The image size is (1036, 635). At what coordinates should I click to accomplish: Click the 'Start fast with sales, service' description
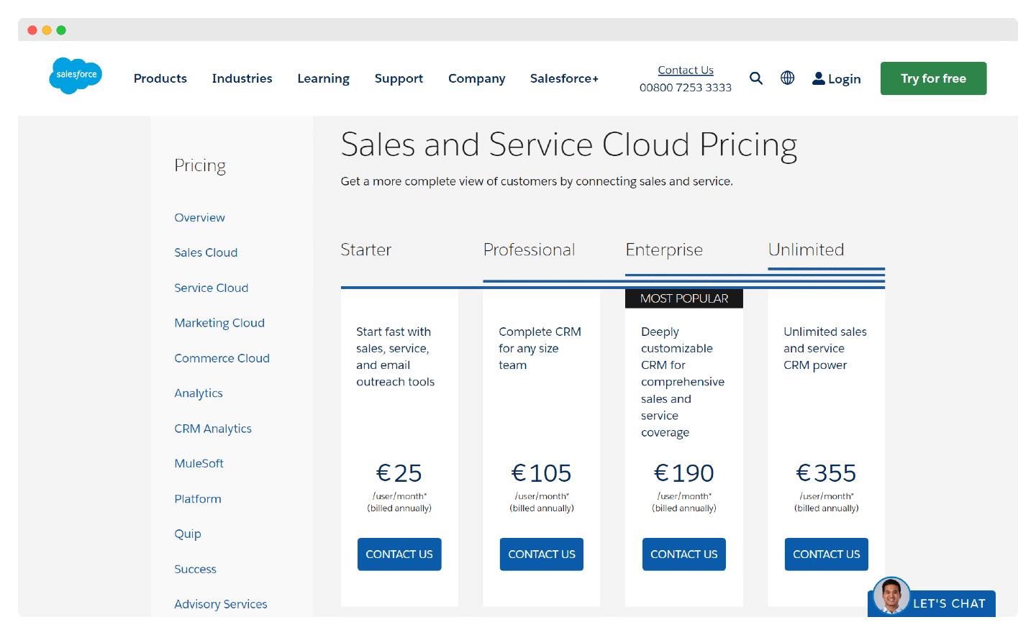click(x=396, y=357)
